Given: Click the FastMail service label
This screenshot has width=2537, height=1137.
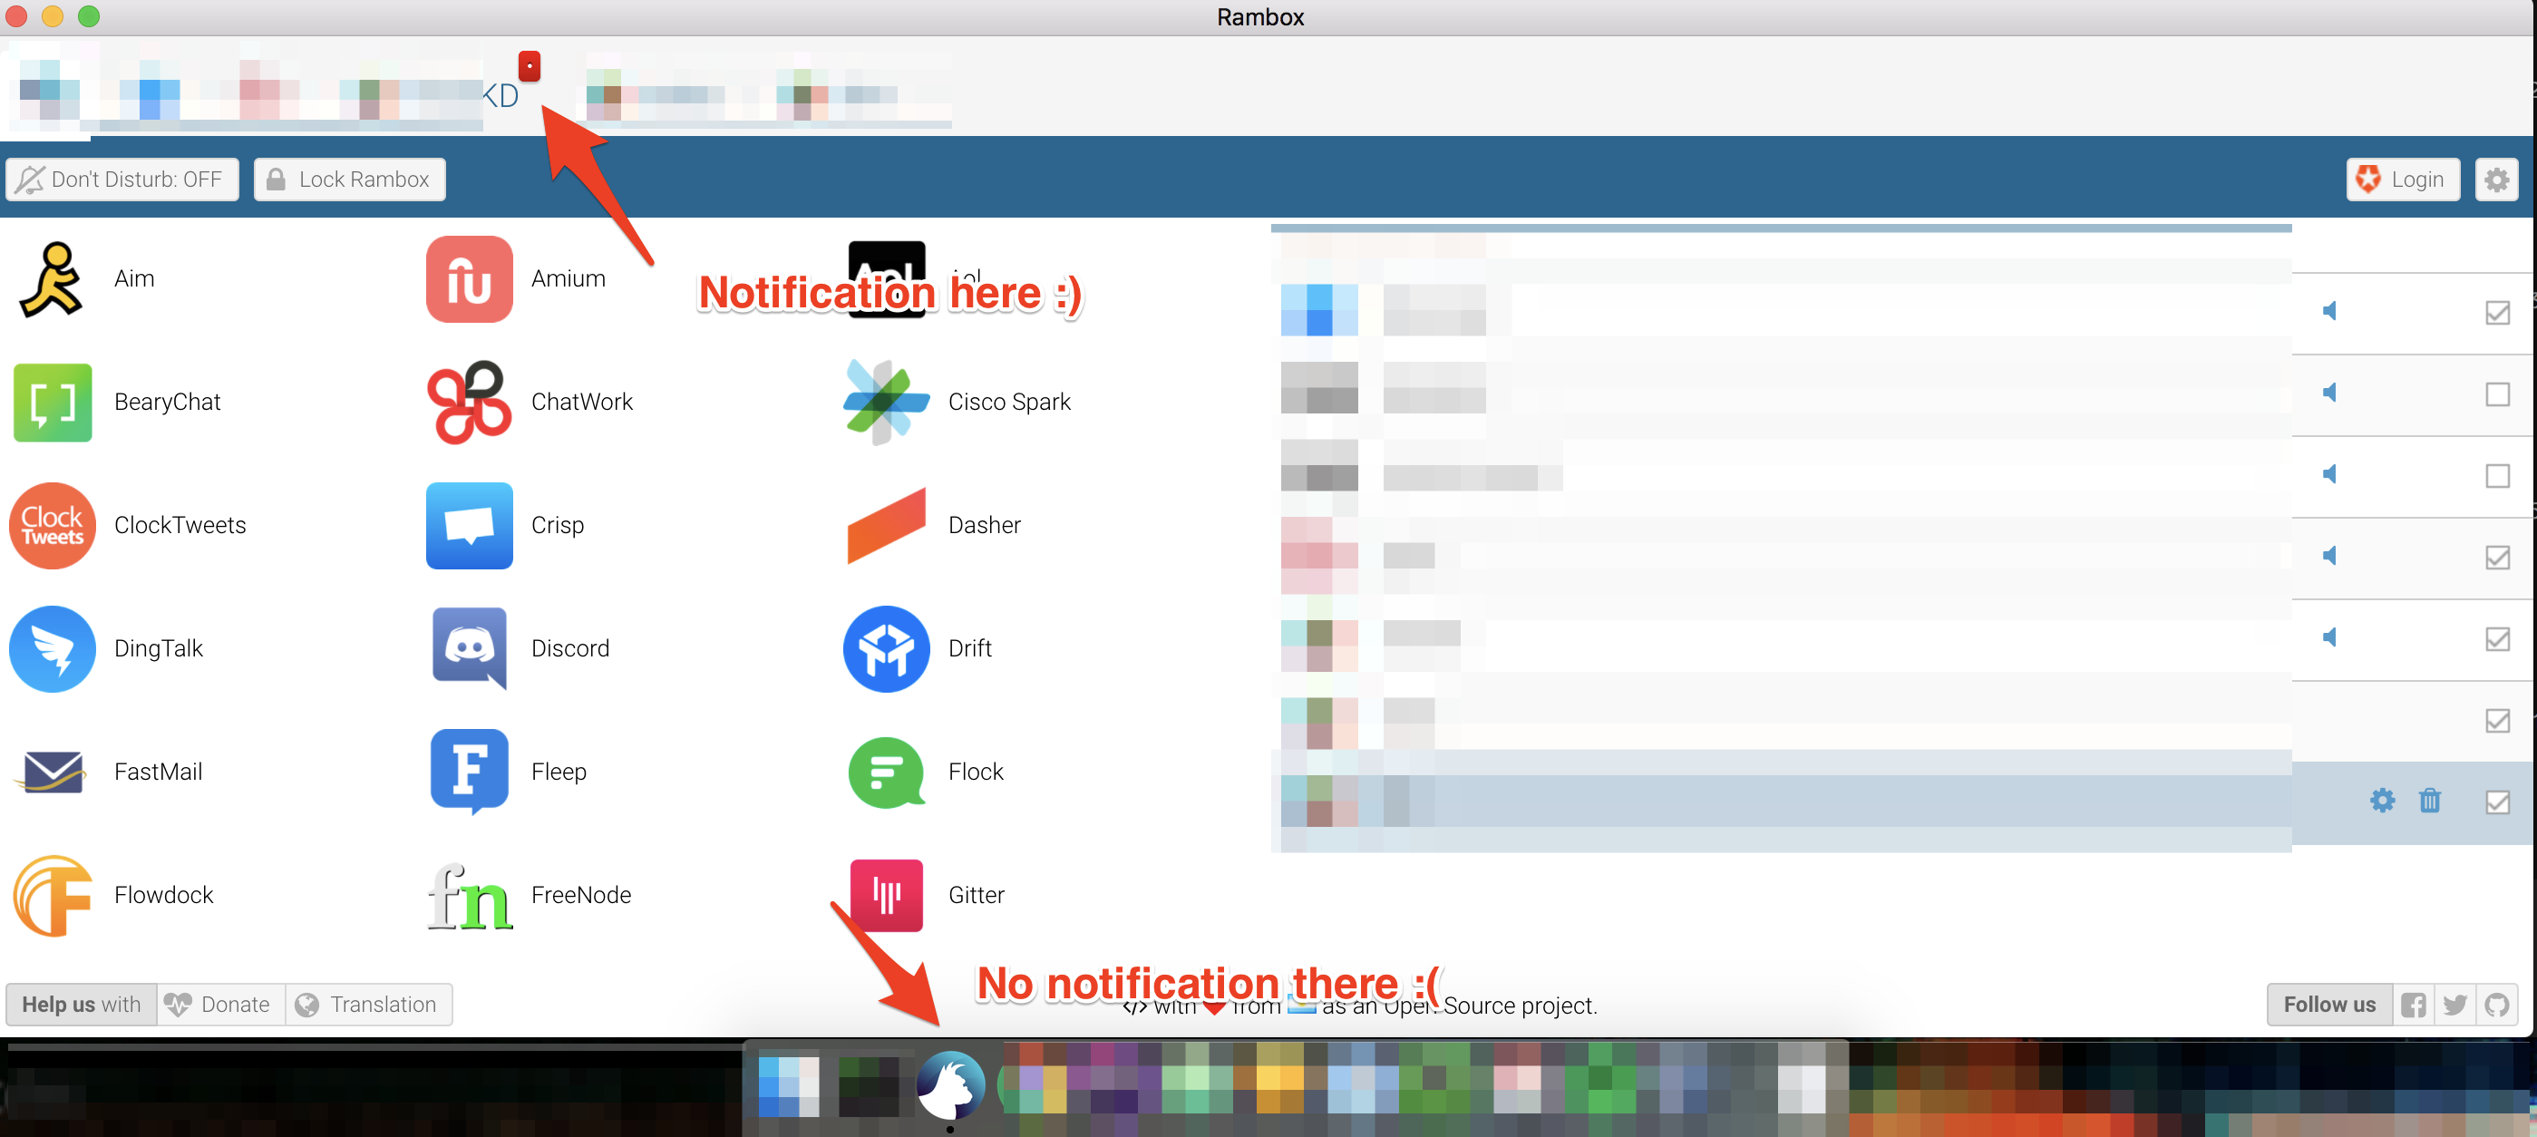Looking at the screenshot, I should click(159, 772).
